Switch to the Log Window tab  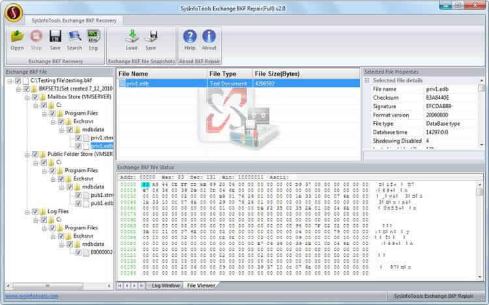point(166,285)
